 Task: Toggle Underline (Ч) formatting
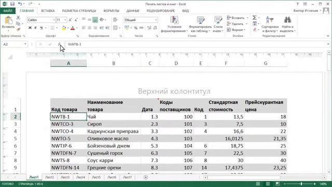pyautogui.click(x=41, y=28)
